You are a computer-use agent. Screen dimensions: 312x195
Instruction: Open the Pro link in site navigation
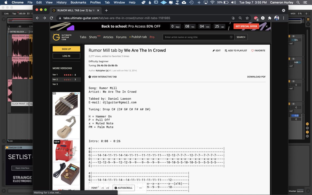click(x=152, y=37)
